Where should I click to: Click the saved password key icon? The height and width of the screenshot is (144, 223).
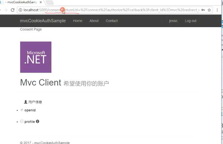(203, 10)
